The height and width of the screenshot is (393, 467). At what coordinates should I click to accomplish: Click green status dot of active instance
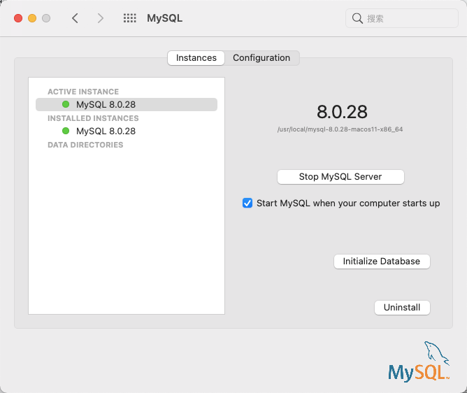(66, 104)
